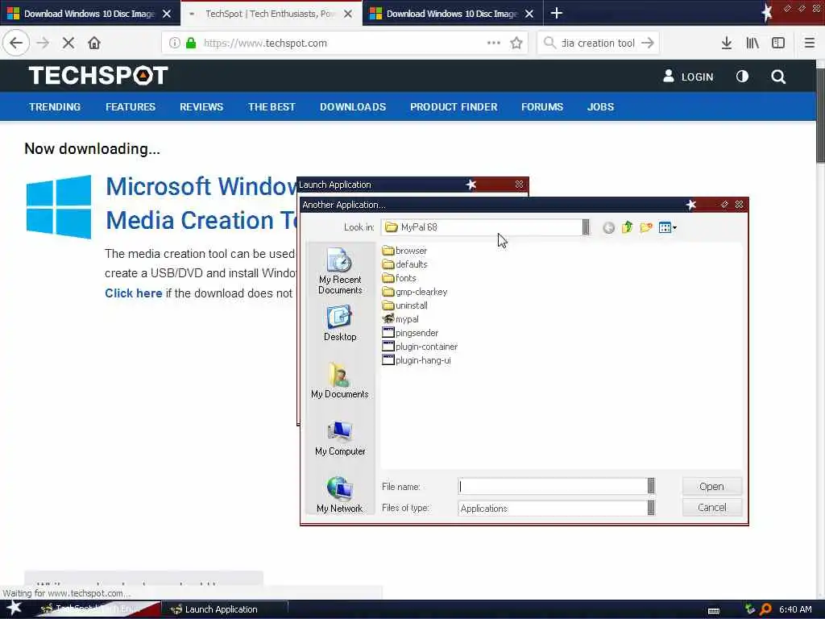Image resolution: width=825 pixels, height=619 pixels.
Task: Select the gmp-clearkey folder
Action: pyautogui.click(x=415, y=292)
